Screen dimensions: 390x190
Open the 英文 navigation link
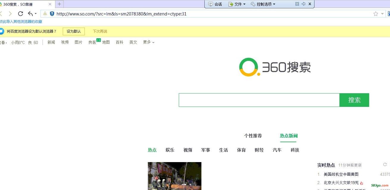pyautogui.click(x=133, y=42)
